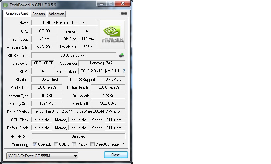The height and width of the screenshot is (164, 271).
Task: Click the BIOS Version field 70.08.62.00.77
Action: pos(74,55)
